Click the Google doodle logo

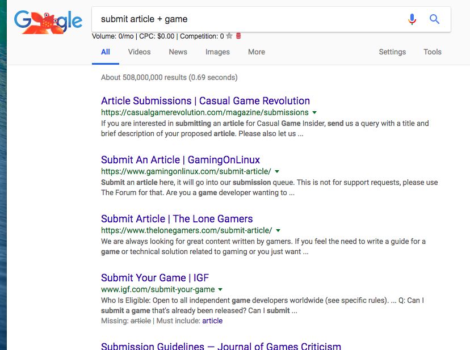48,23
